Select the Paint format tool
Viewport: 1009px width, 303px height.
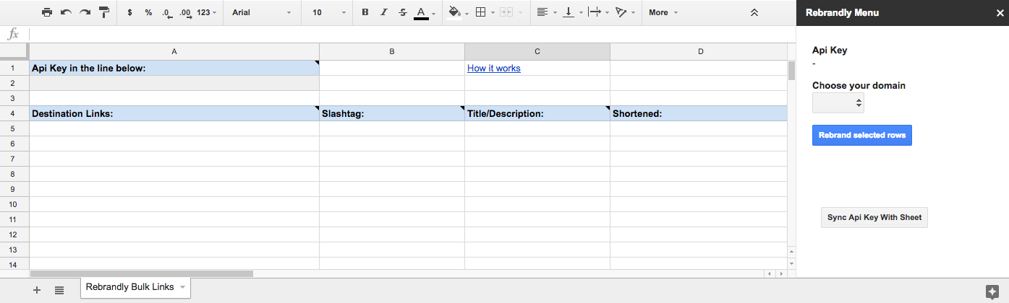(x=104, y=12)
